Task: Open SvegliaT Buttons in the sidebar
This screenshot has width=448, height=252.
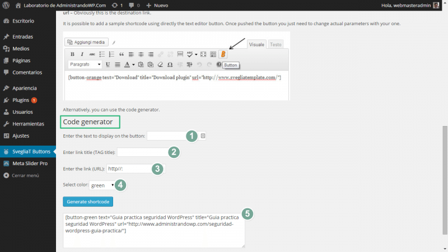Action: [x=28, y=151]
